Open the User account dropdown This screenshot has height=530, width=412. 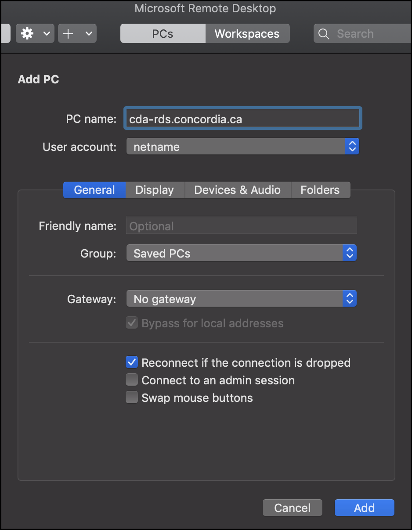tap(242, 147)
